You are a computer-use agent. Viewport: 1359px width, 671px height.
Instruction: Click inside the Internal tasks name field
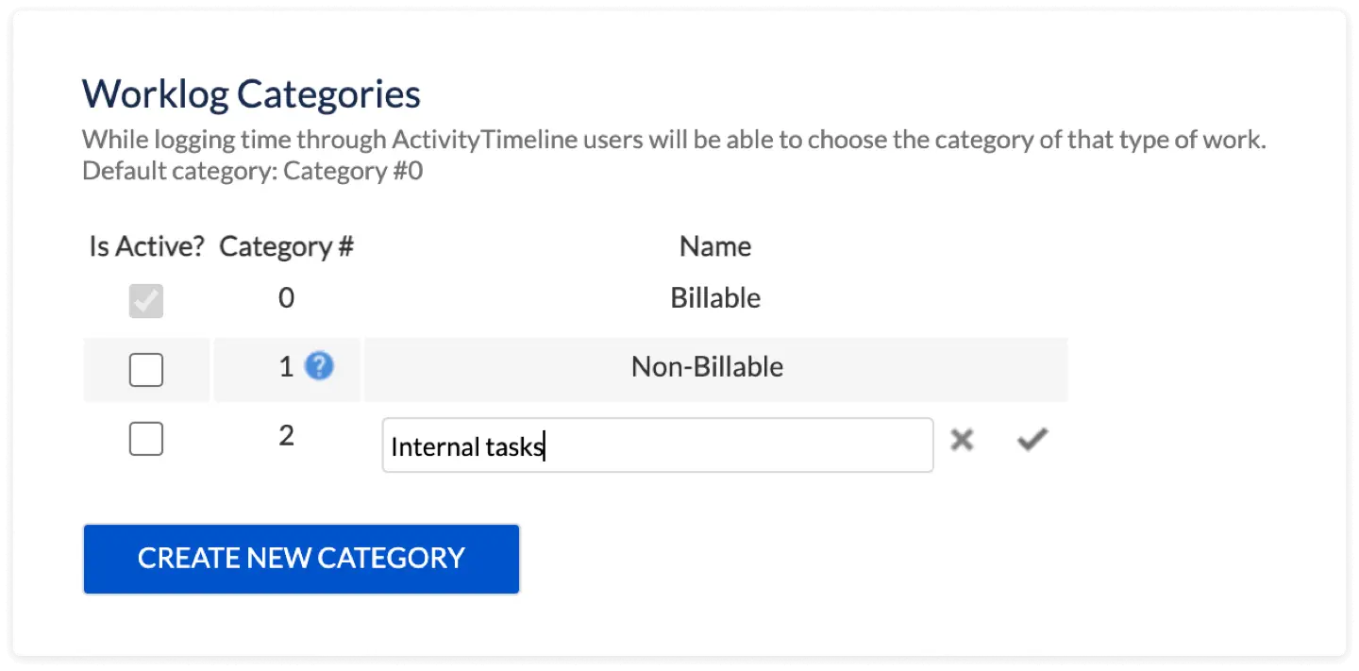(x=658, y=445)
